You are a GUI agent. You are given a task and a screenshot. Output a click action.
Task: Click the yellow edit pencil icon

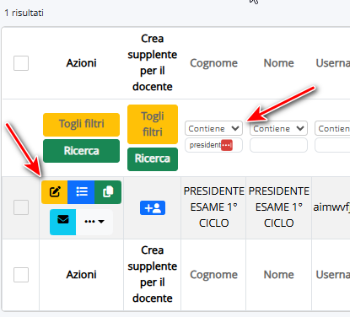coord(54,192)
